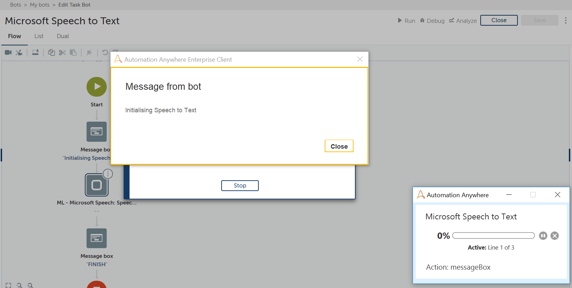Click the Debug button in the header
Viewport: 572px width, 288px height.
432,20
